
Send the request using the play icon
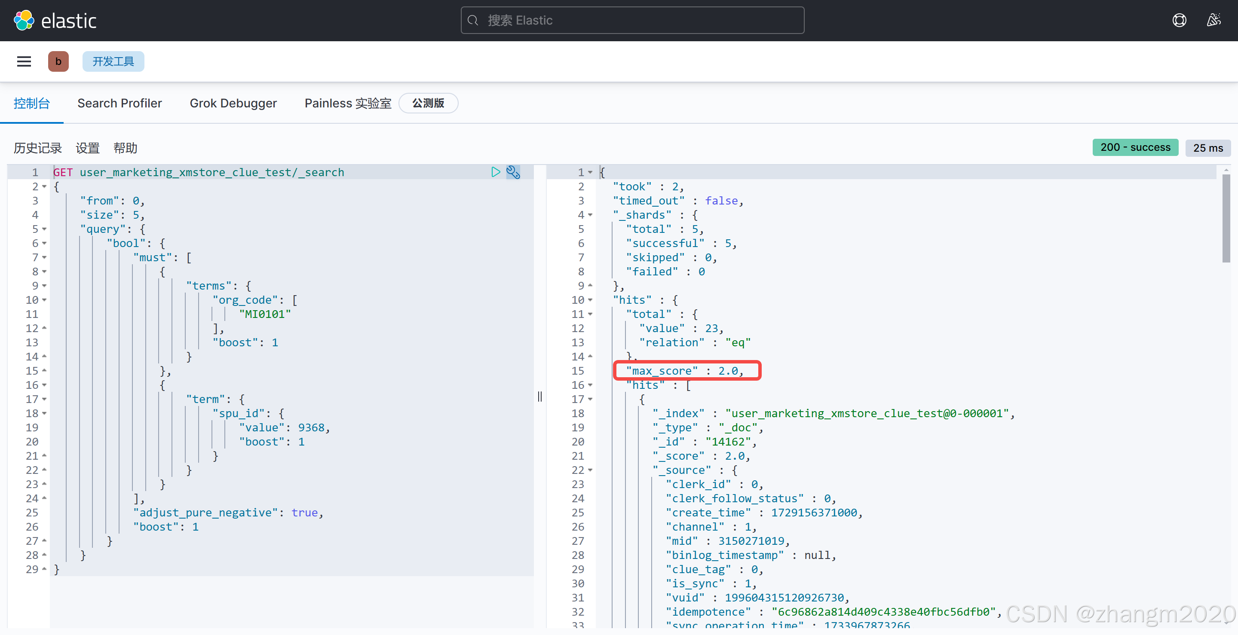click(496, 172)
